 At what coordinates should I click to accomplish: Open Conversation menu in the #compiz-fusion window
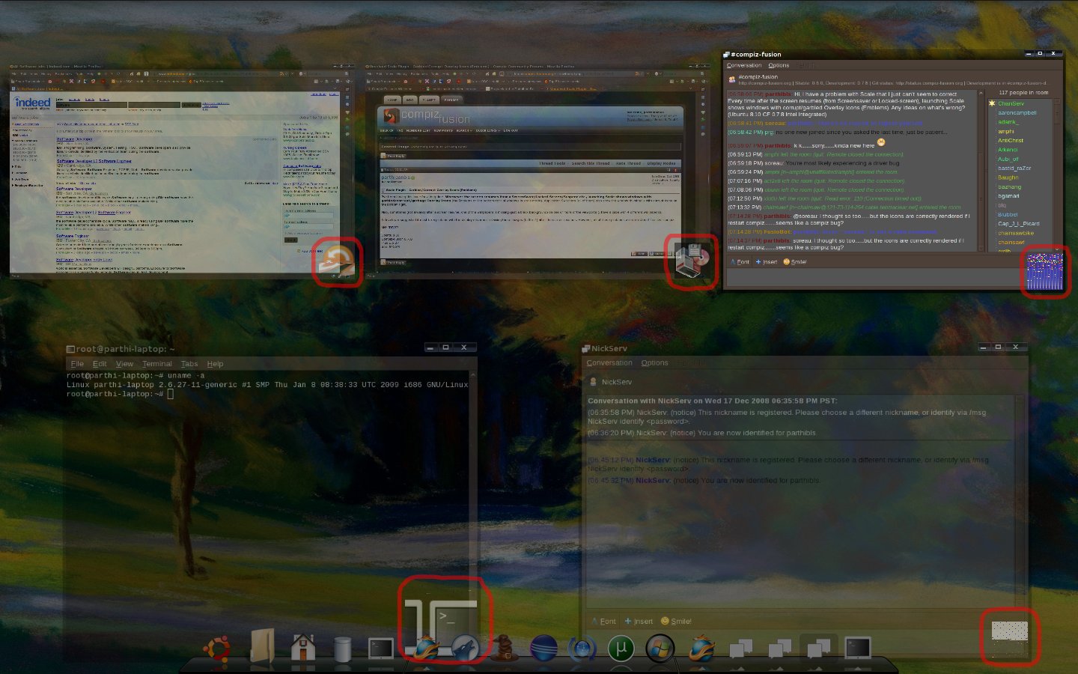[x=744, y=65]
